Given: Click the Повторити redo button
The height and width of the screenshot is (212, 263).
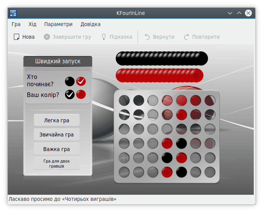Looking at the screenshot, I should click(x=202, y=37).
